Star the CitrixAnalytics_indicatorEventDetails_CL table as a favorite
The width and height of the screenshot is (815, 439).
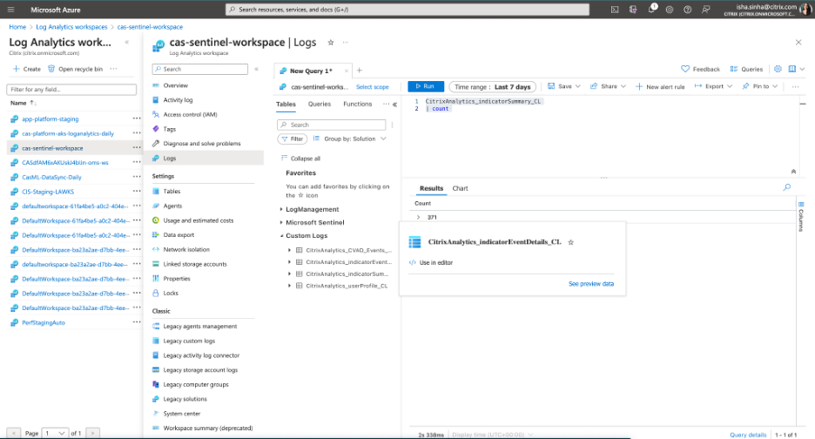coord(570,242)
